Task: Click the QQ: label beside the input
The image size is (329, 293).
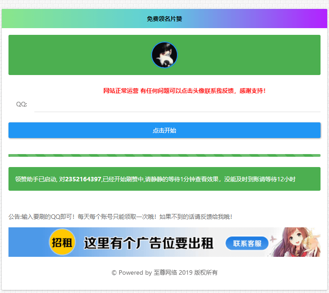Action: click(21, 104)
